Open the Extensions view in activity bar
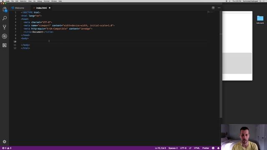 click(5, 45)
